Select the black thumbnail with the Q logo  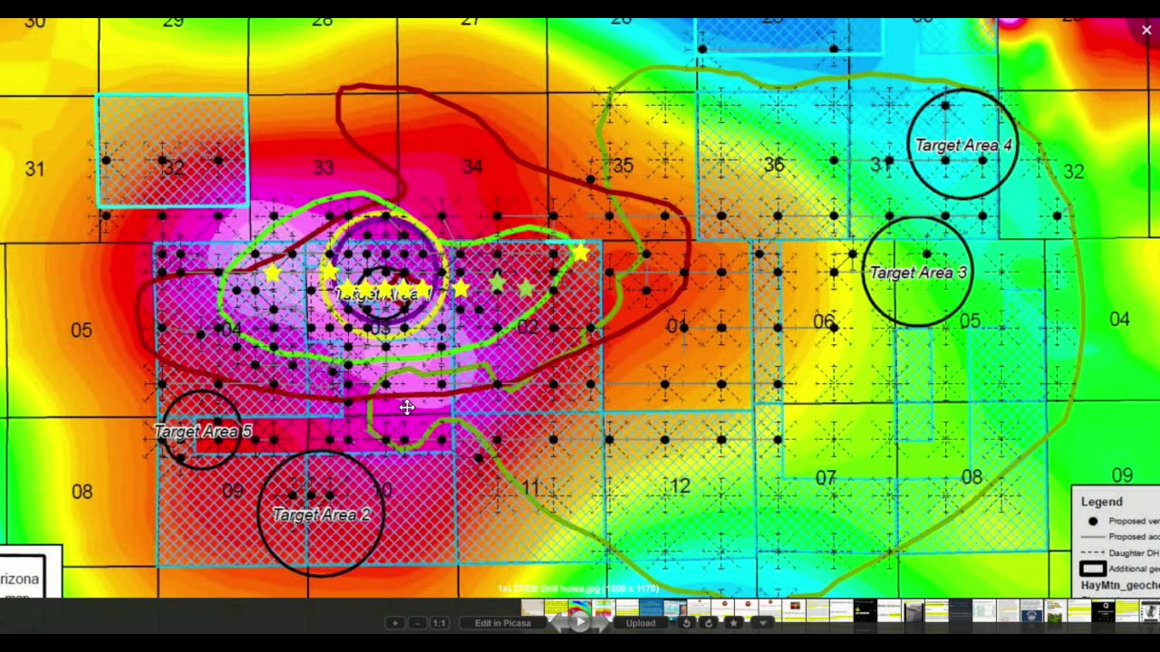pos(1105,611)
